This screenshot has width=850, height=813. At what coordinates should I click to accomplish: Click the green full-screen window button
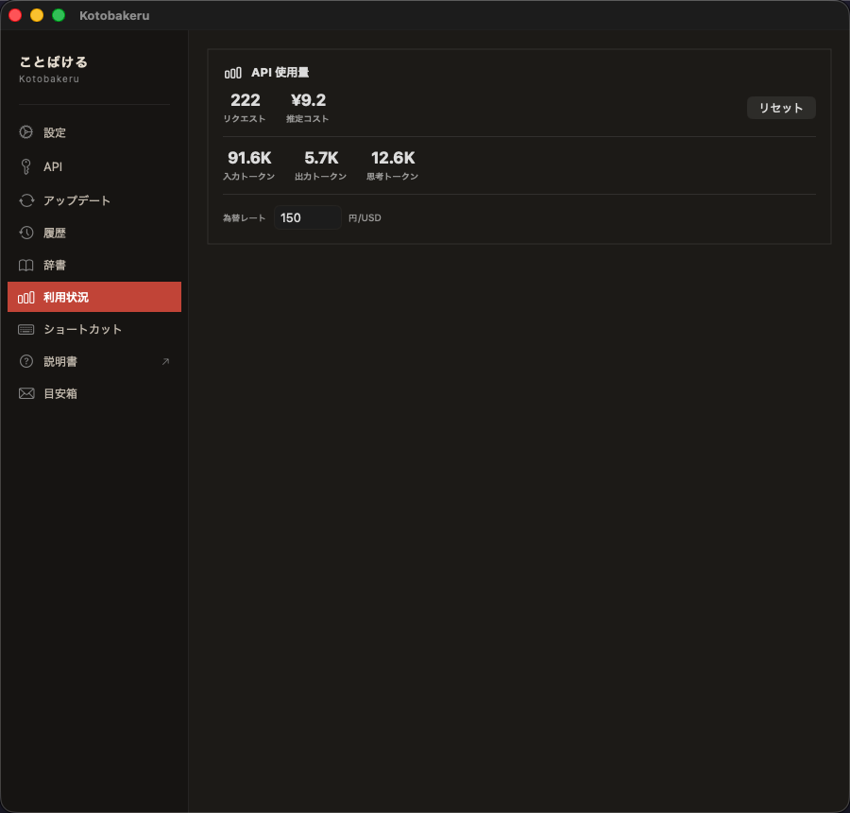(x=59, y=15)
